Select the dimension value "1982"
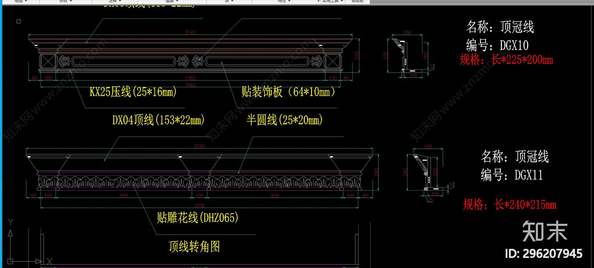594x268 pixels. (190, 85)
